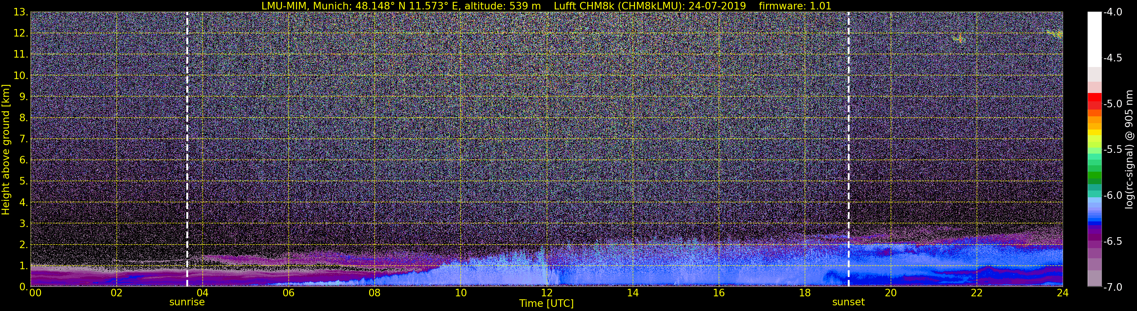This screenshot has width=1137, height=311.
Task: Select the date "24-07-2019" in the title
Action: (x=717, y=6)
